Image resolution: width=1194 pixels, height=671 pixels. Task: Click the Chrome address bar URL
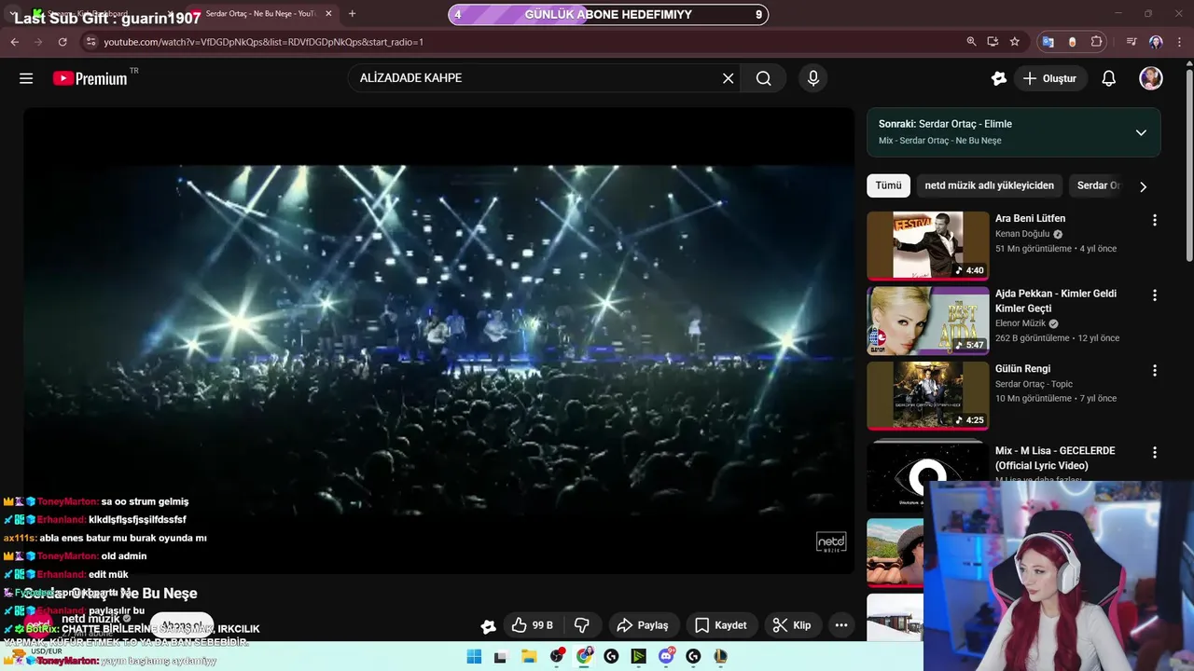[263, 42]
